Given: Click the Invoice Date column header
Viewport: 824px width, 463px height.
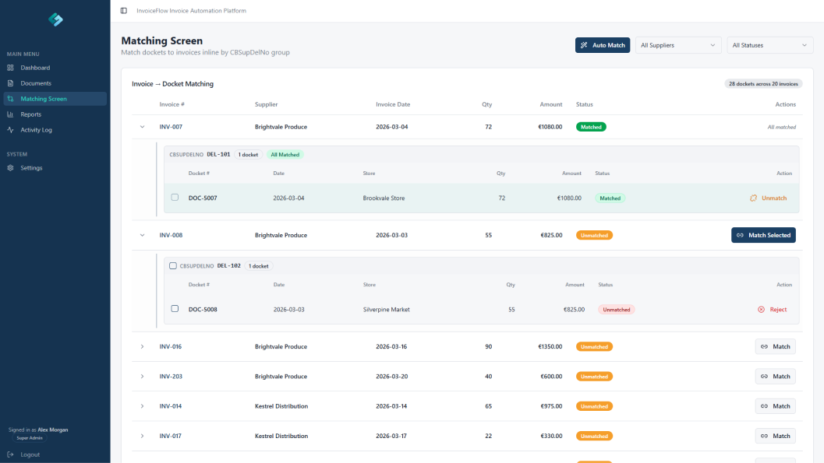Looking at the screenshot, I should point(393,104).
